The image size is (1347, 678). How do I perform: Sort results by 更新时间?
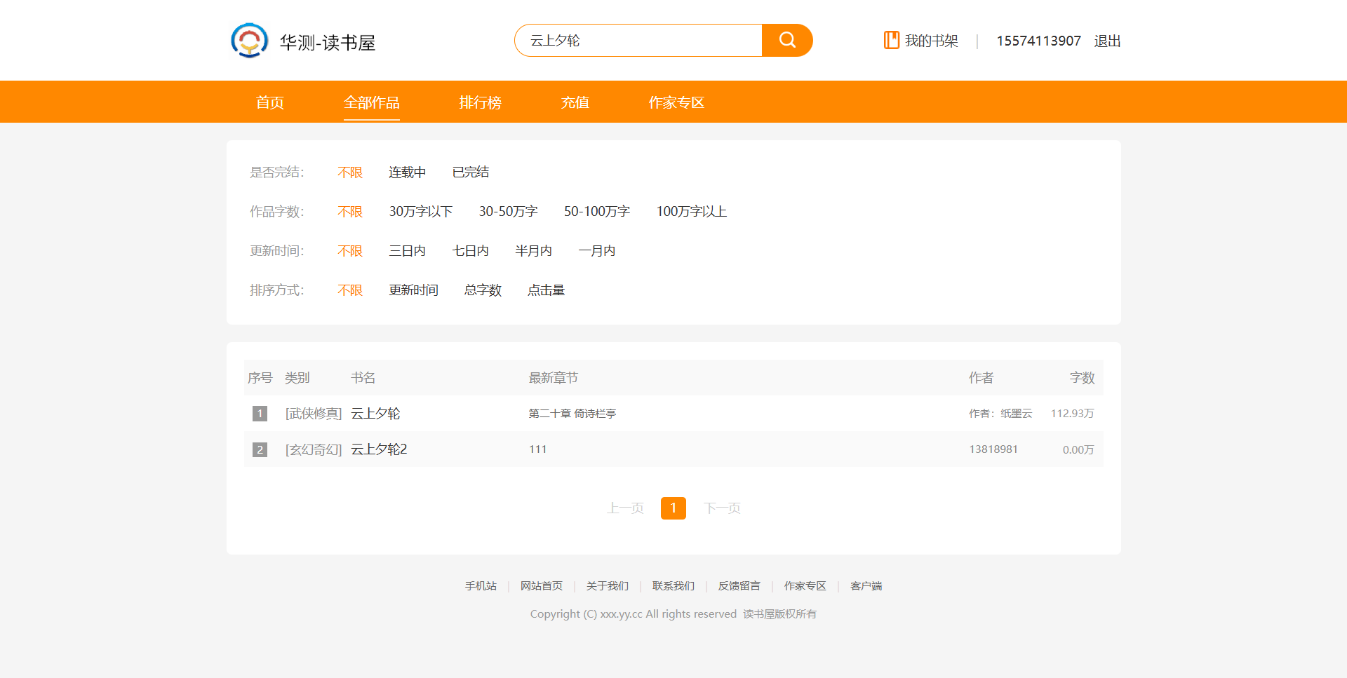click(414, 290)
